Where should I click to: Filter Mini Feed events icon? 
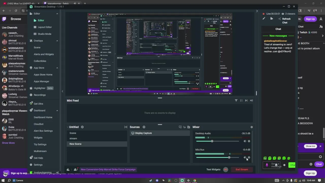[236, 101]
